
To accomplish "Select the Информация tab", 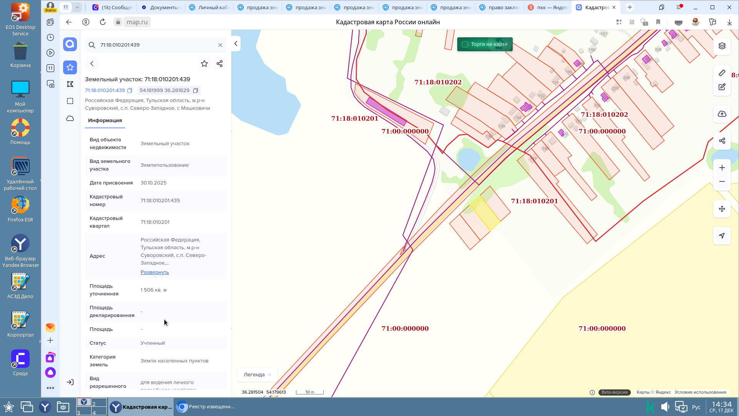I will click(x=105, y=121).
